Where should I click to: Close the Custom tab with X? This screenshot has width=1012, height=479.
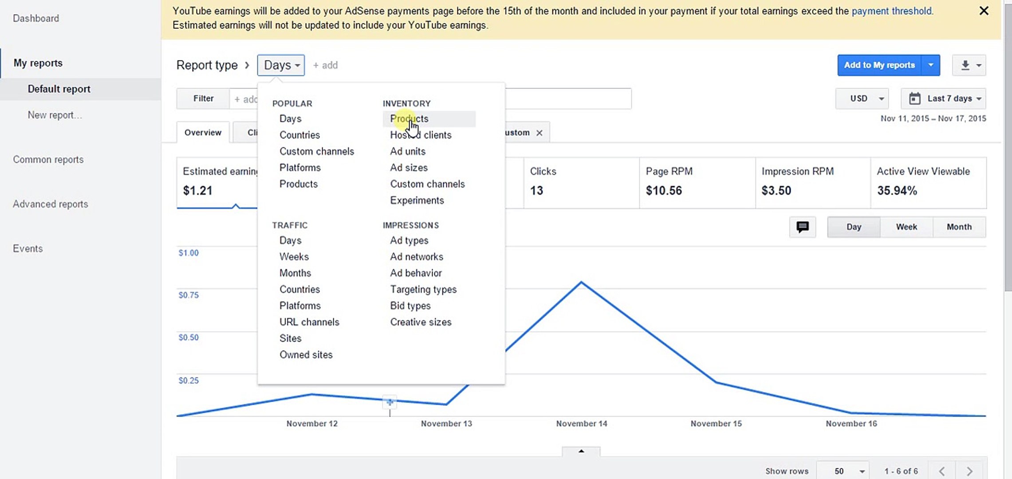pos(539,133)
